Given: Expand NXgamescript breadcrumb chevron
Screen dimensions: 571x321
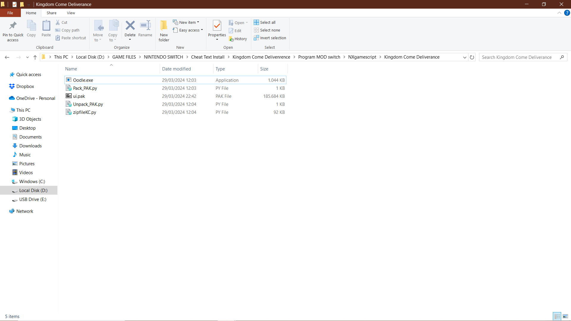Looking at the screenshot, I should pos(380,57).
